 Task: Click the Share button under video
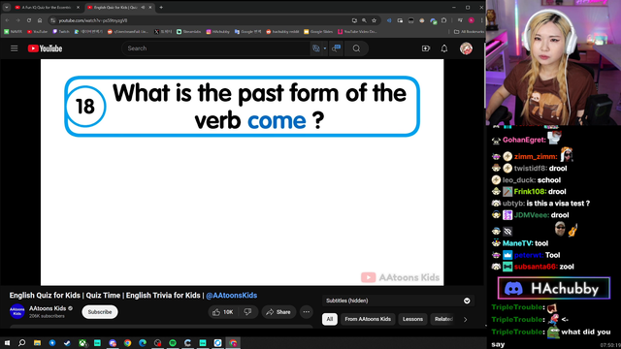point(278,312)
